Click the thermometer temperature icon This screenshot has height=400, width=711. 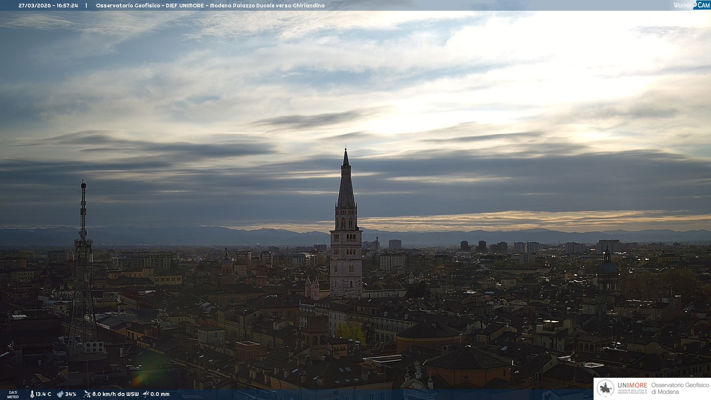coord(32,394)
